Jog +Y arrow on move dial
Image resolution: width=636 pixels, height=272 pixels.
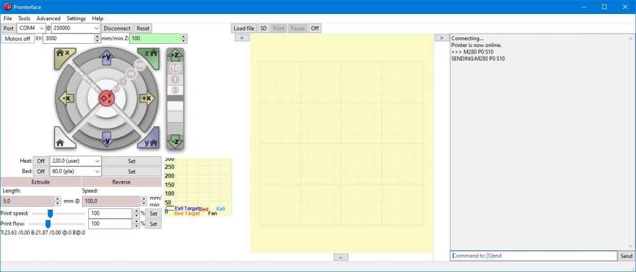[x=106, y=58]
